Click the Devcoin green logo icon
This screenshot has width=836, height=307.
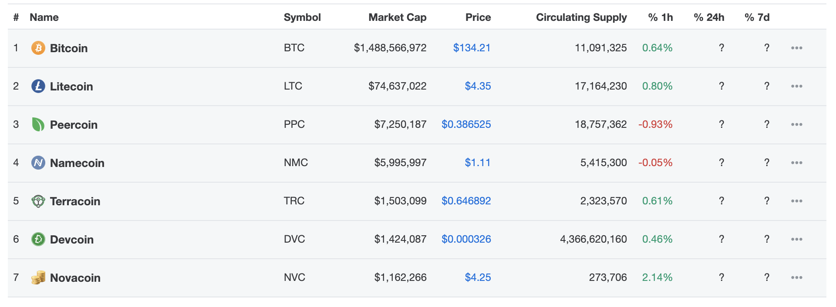point(38,239)
